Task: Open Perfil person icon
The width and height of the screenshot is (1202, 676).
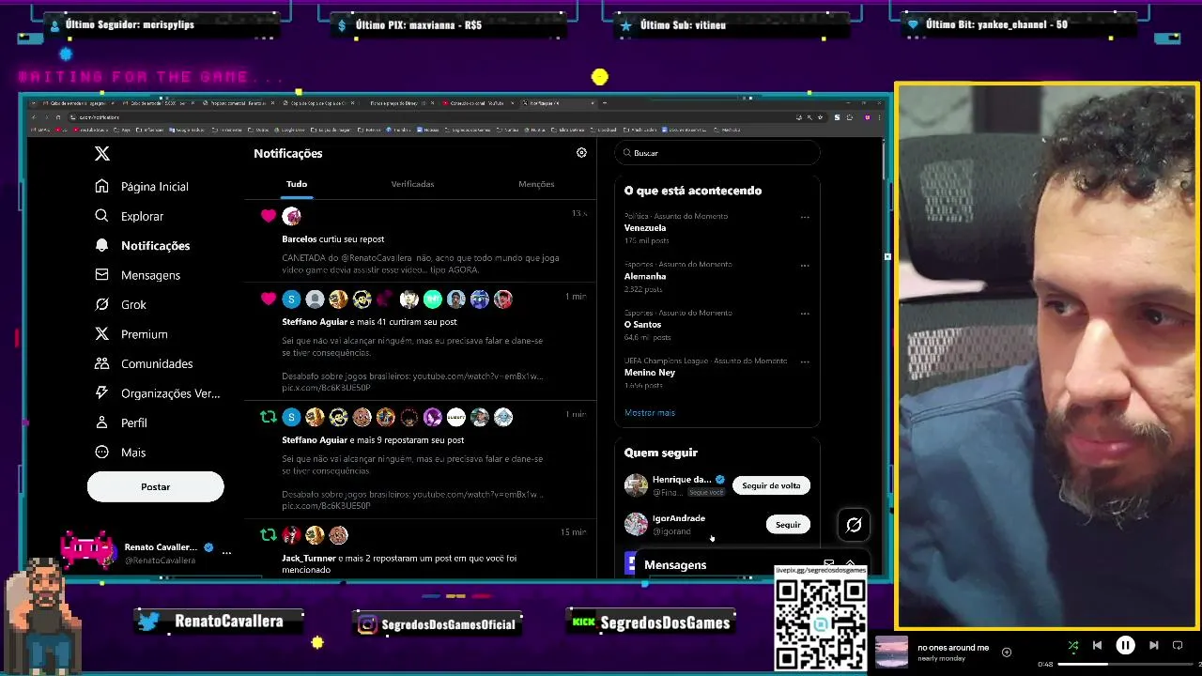Action: tap(102, 422)
